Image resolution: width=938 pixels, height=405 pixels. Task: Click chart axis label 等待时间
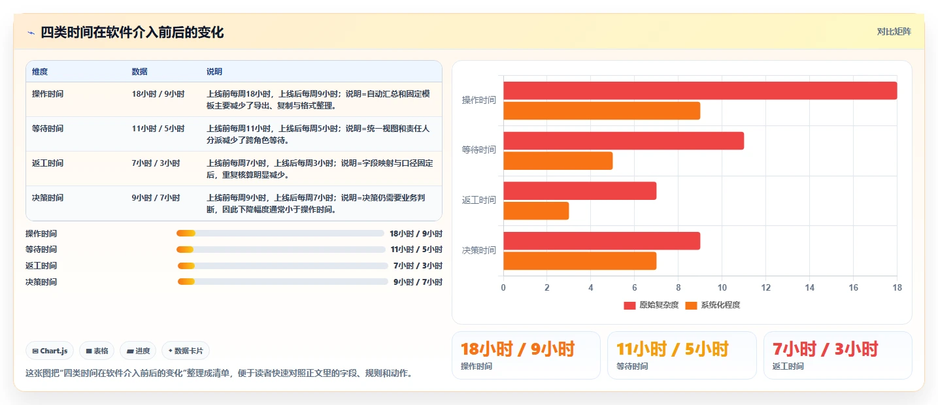coord(478,150)
